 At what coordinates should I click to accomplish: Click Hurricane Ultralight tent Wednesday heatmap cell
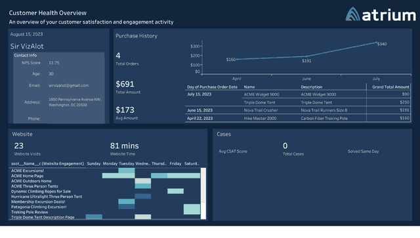pos(143,196)
